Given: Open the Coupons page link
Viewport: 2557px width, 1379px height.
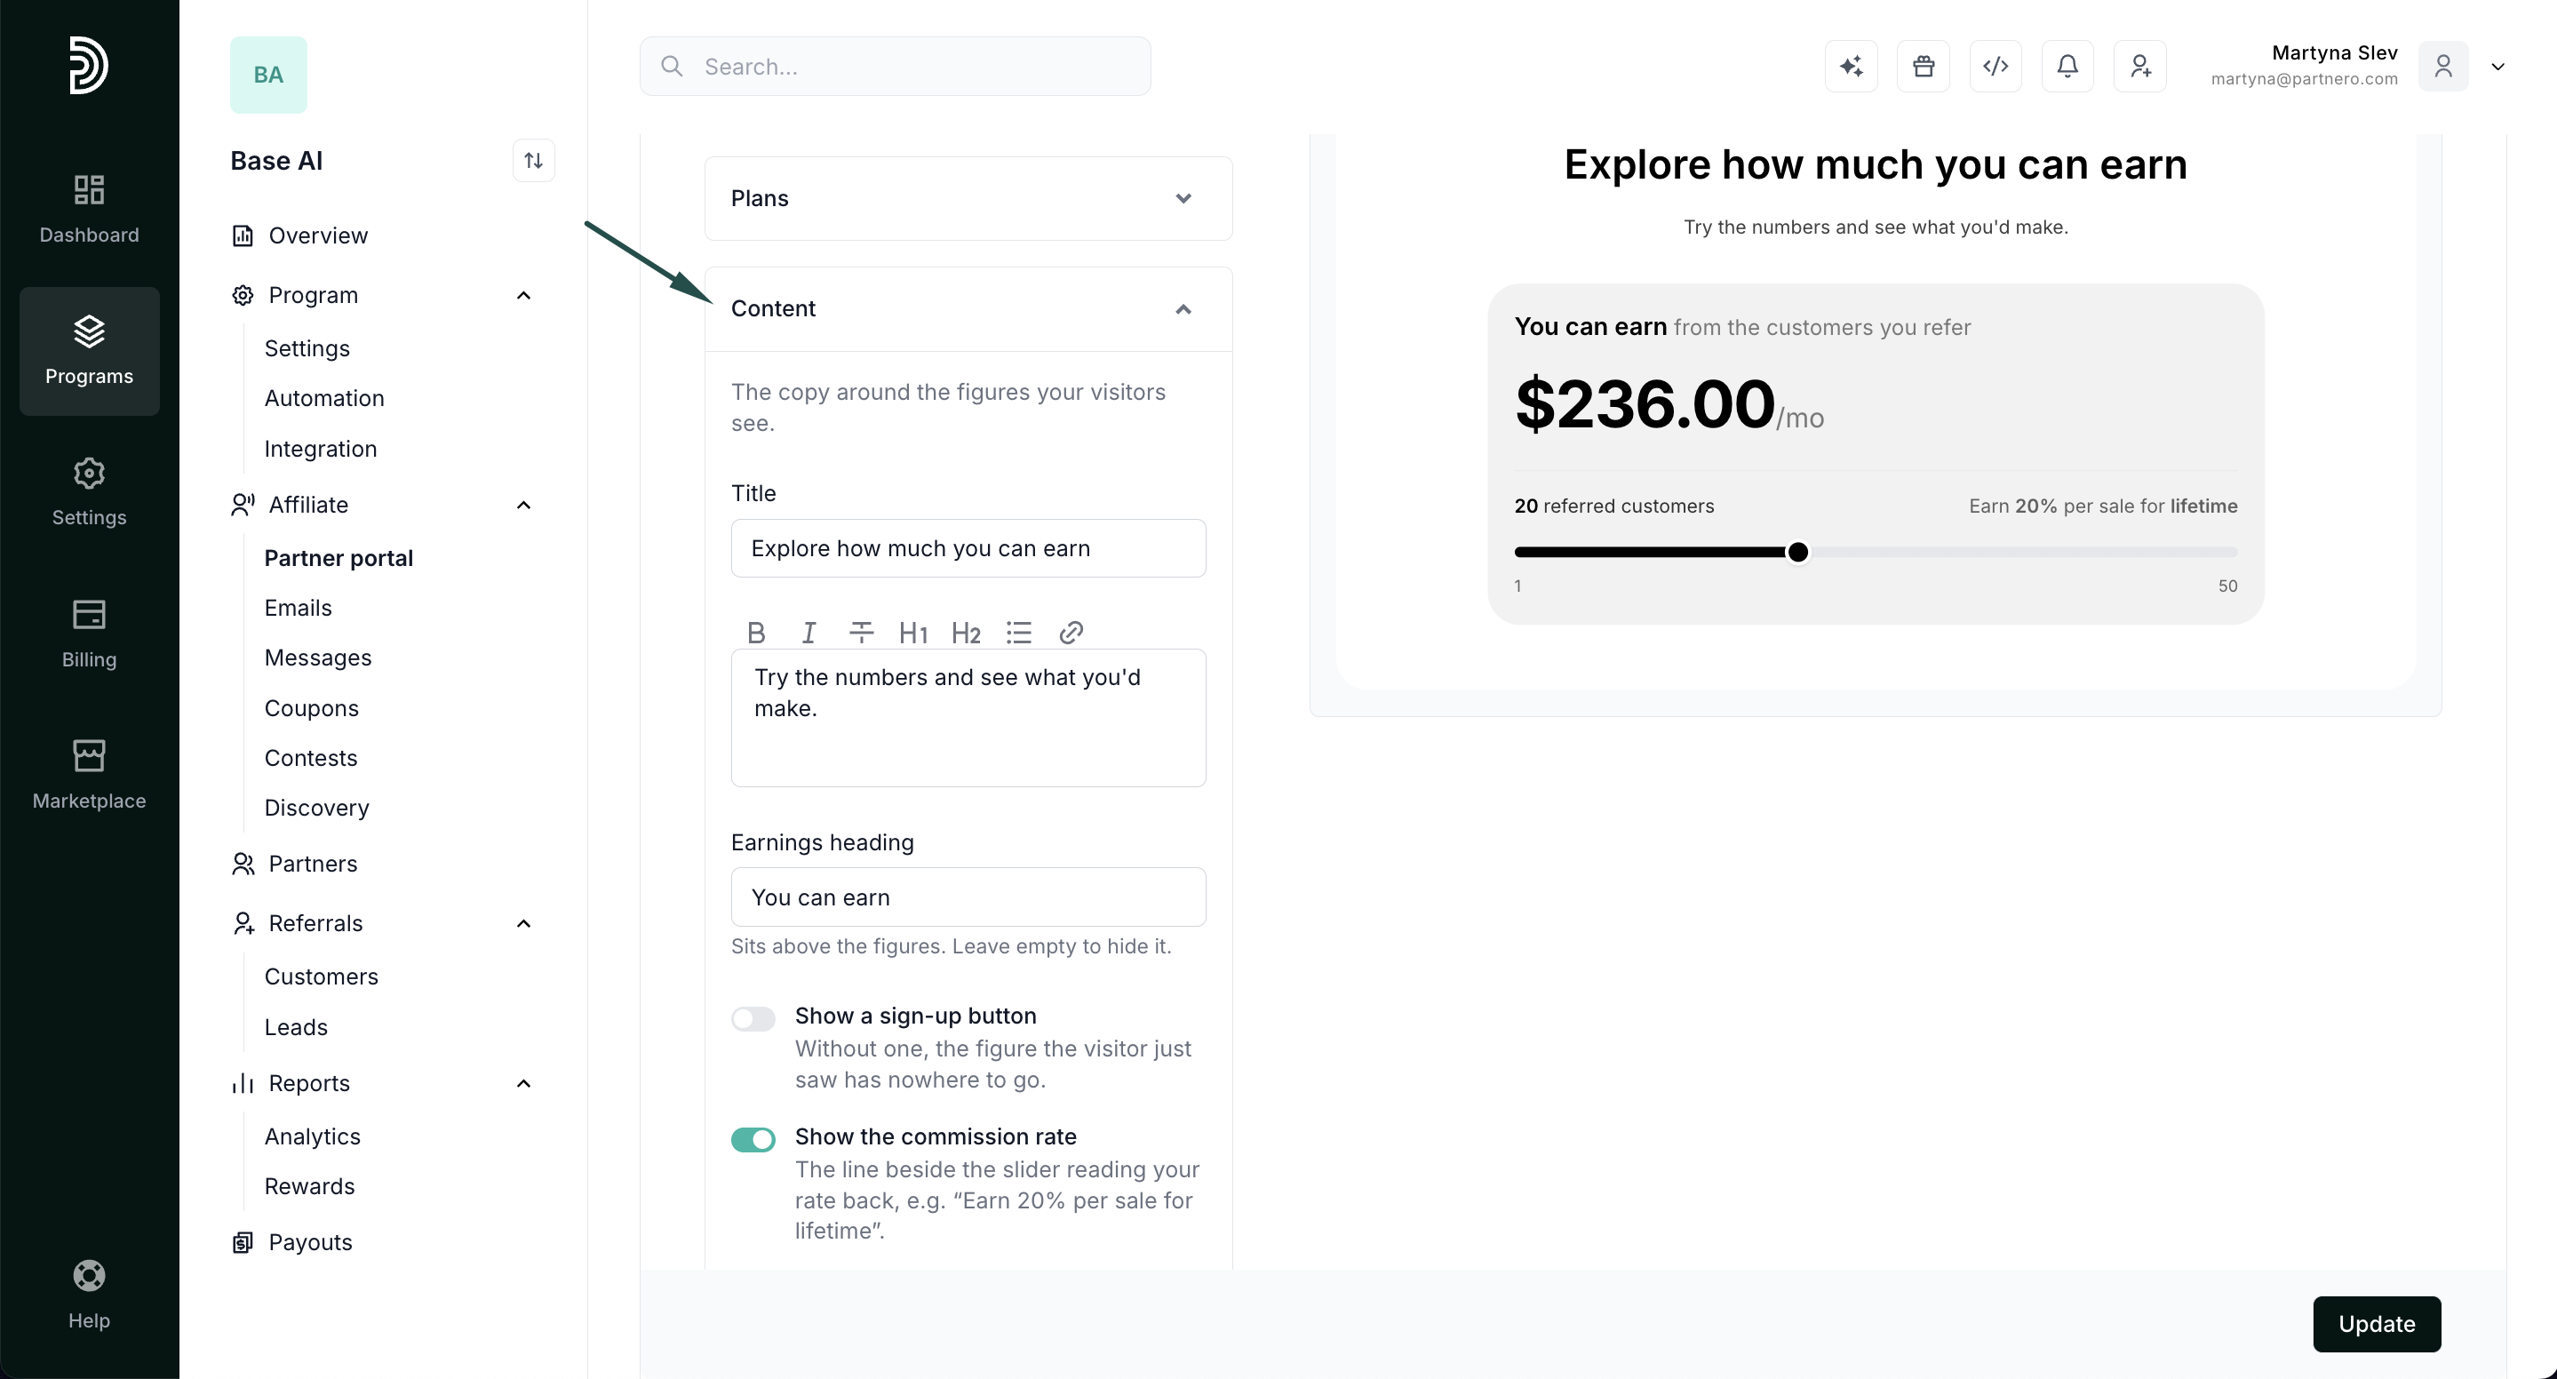Looking at the screenshot, I should (x=311, y=709).
